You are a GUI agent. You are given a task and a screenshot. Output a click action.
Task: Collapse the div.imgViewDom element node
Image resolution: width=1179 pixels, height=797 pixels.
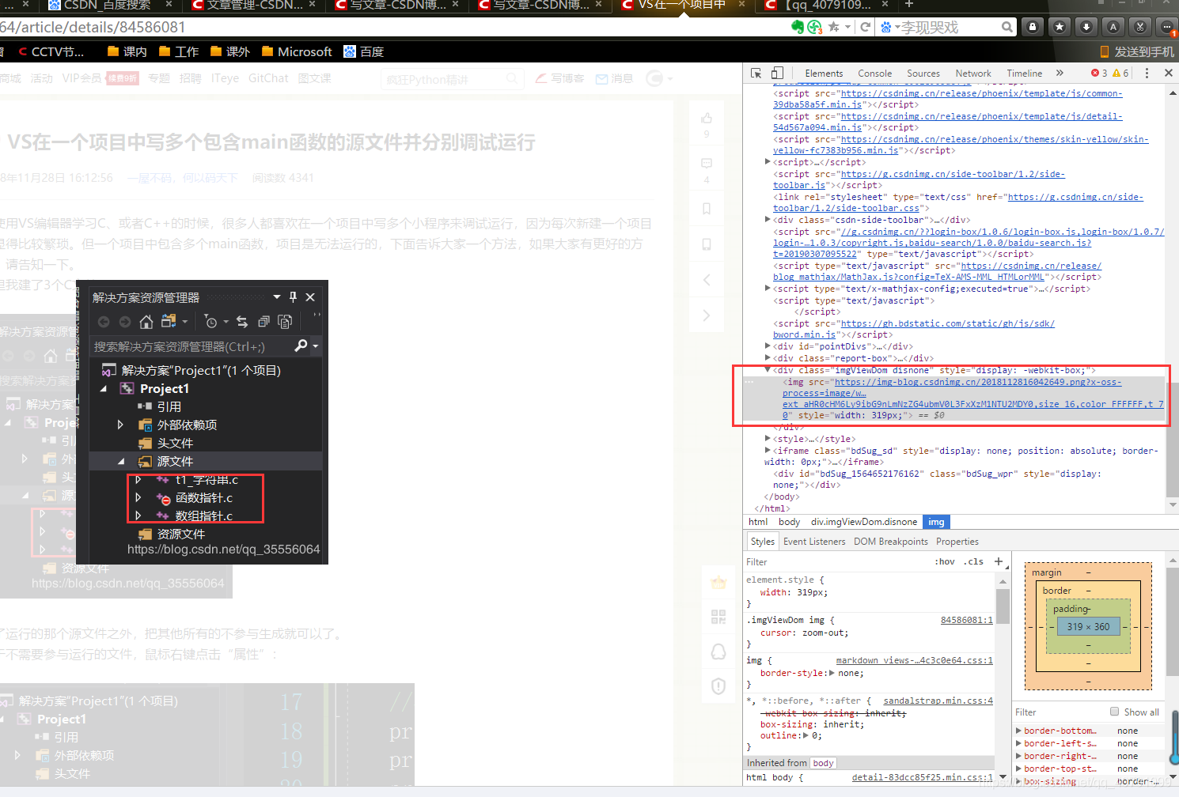[x=768, y=370]
